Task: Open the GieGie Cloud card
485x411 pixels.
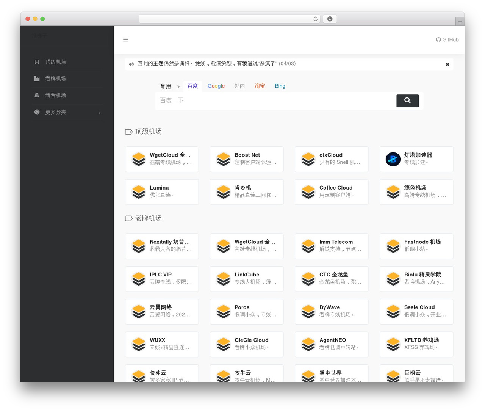Action: (x=247, y=344)
